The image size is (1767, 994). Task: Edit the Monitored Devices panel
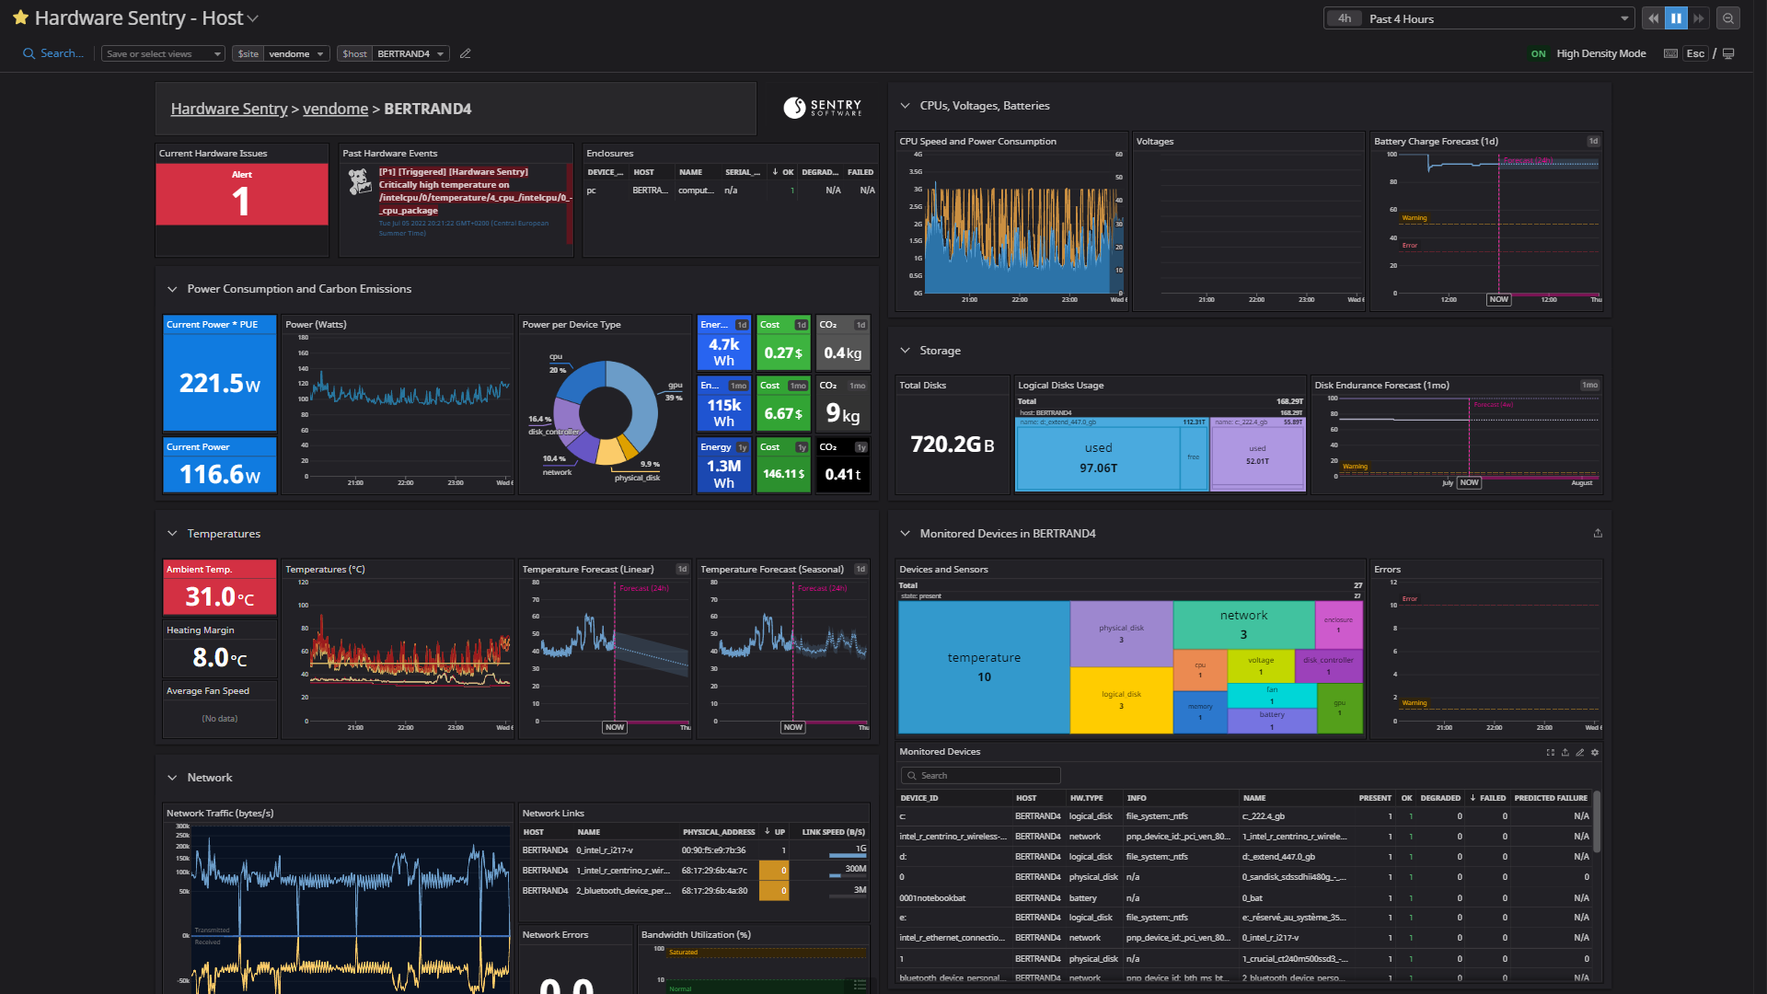click(1580, 752)
